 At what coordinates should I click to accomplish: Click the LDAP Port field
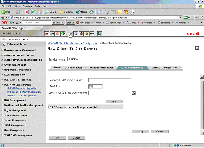95,86
